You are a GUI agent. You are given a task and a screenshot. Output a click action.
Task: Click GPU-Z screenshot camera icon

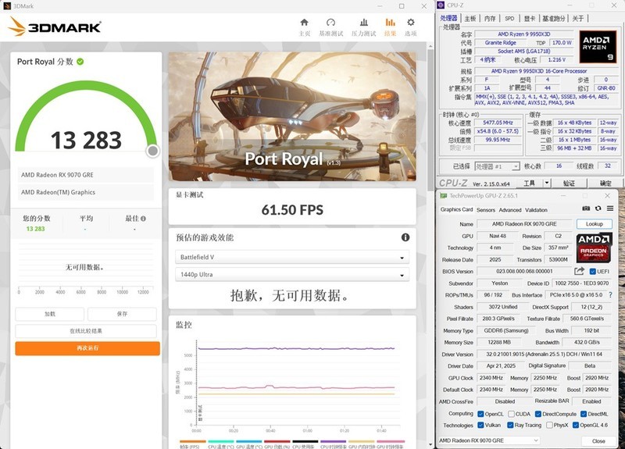click(585, 208)
